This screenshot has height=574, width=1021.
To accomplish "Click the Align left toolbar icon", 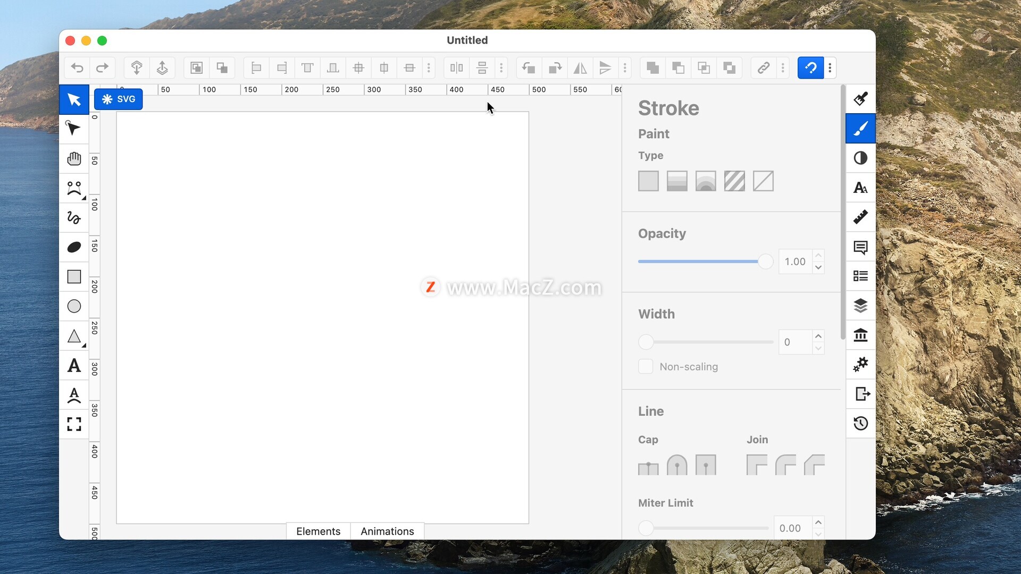I will pos(256,67).
